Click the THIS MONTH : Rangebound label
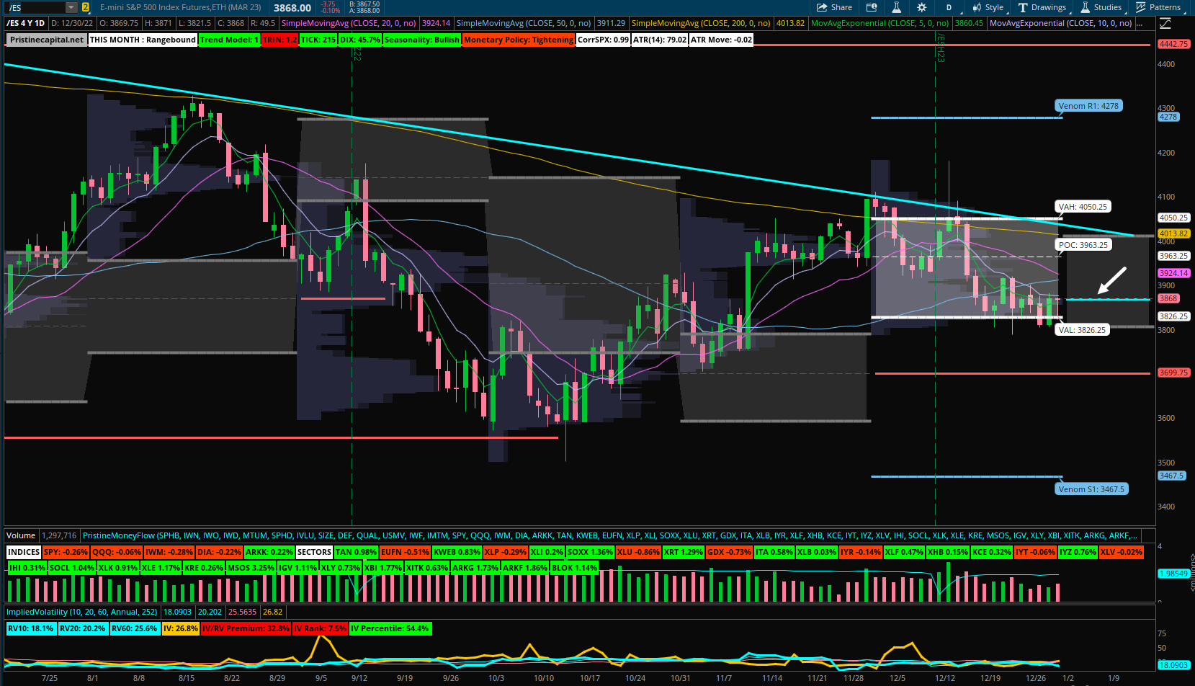The image size is (1195, 686). point(143,40)
